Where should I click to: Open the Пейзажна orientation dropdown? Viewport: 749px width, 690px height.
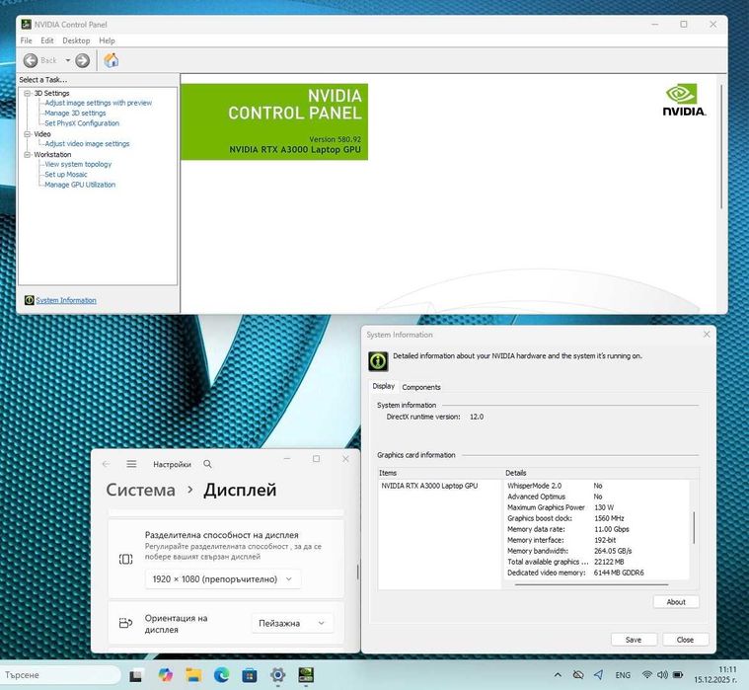292,623
